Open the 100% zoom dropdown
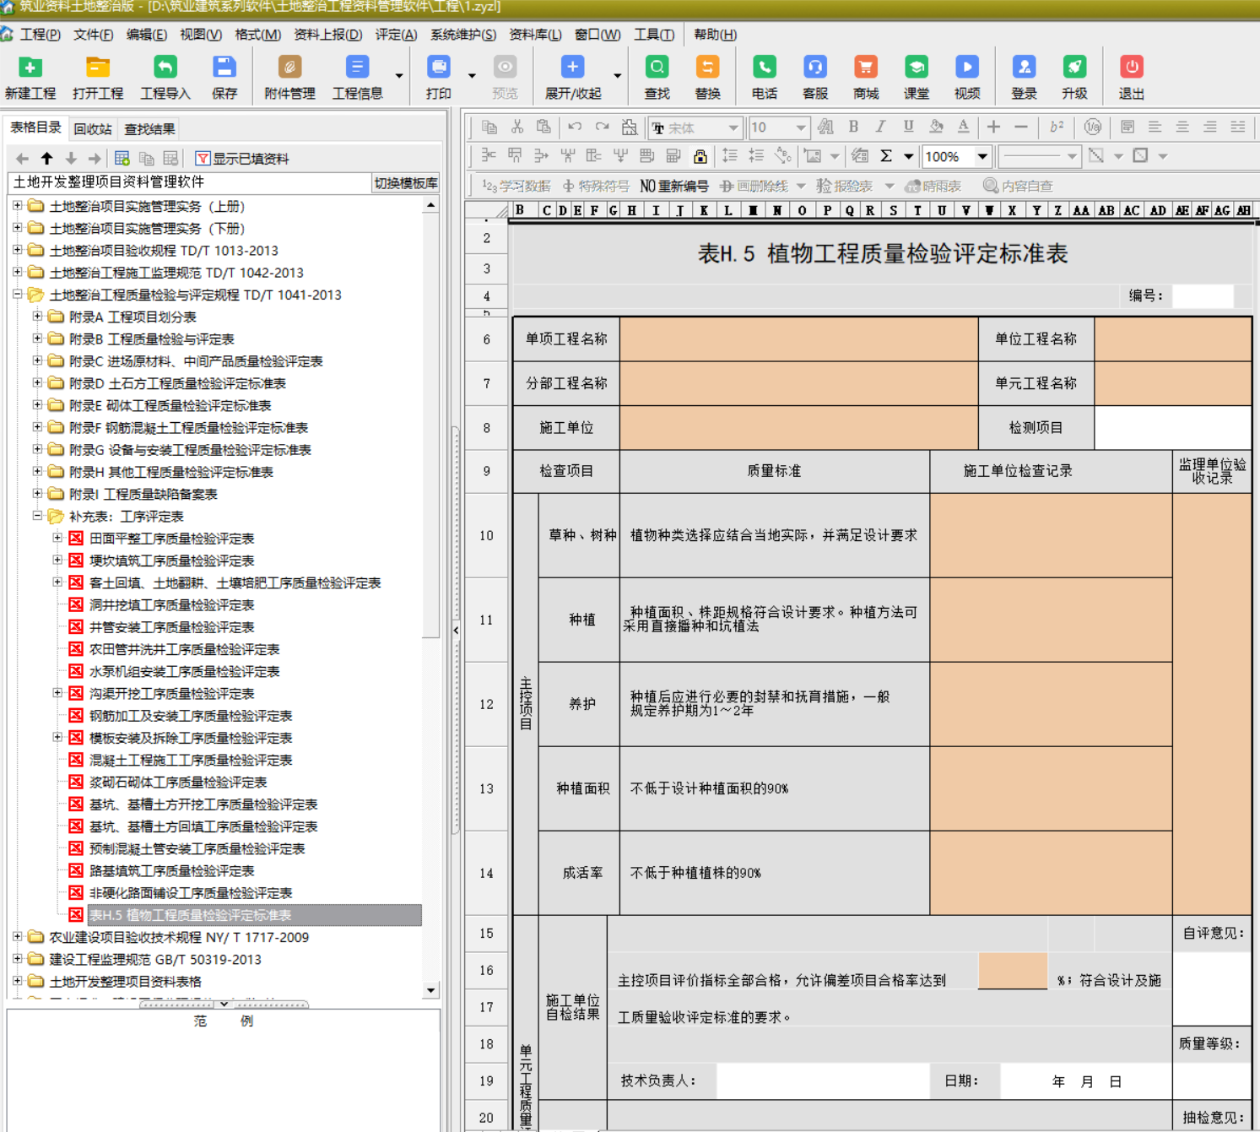 click(982, 156)
